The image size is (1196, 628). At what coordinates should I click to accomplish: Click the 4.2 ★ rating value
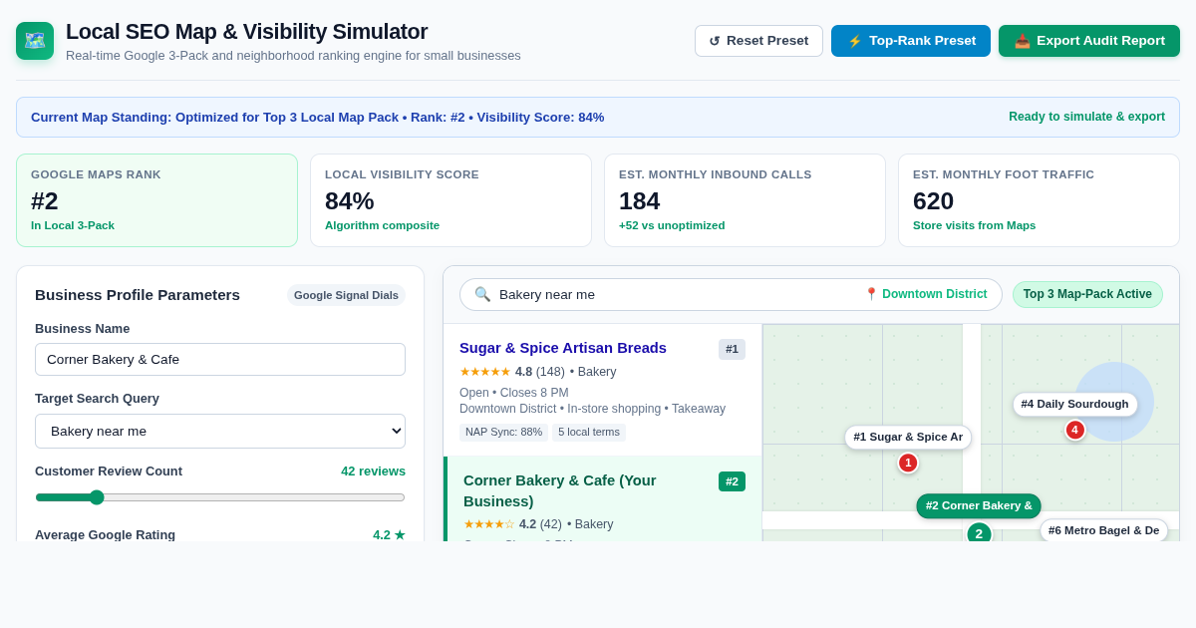[x=389, y=535]
